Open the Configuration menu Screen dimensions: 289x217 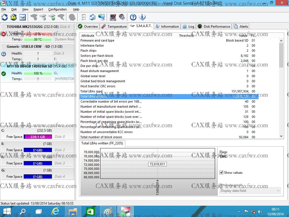click(57, 9)
